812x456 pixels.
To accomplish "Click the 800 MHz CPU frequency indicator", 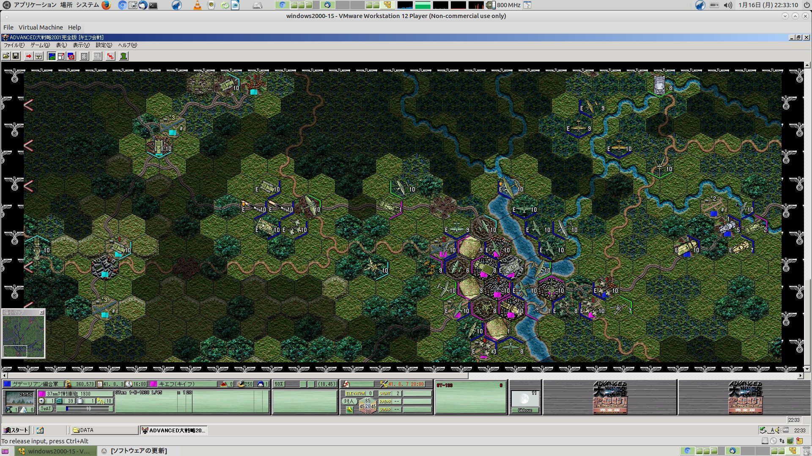I will (x=504, y=5).
